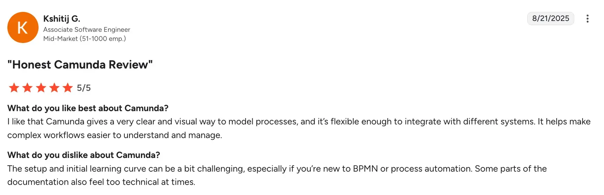604x195 pixels.
Task: Click the third rating star
Action: coord(41,88)
